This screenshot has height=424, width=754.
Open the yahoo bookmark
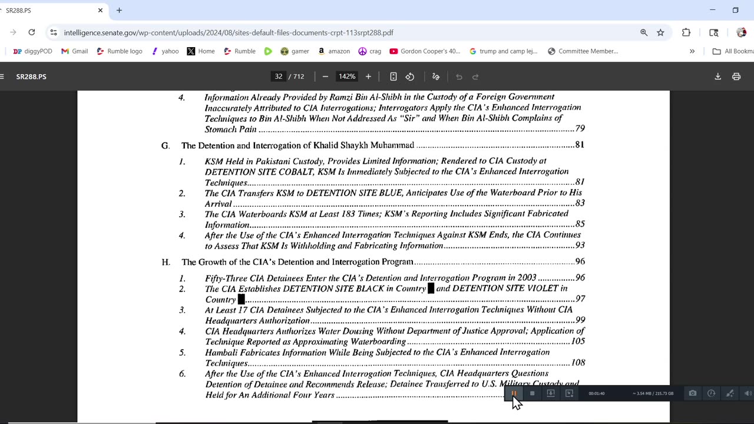click(x=164, y=51)
